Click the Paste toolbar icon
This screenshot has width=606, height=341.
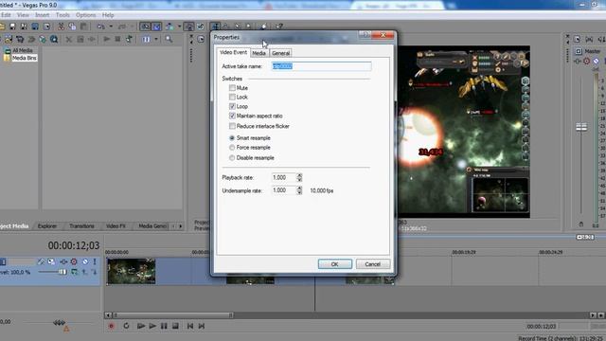83,27
